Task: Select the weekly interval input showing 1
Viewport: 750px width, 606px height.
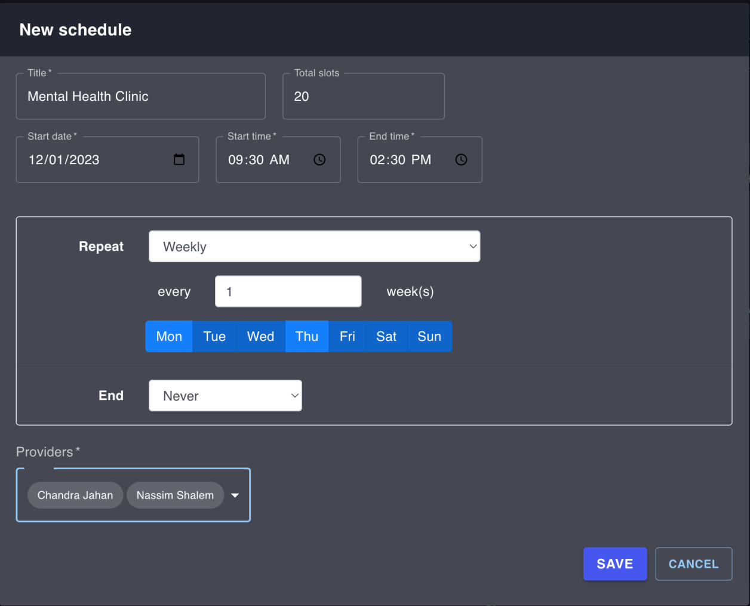Action: click(288, 291)
